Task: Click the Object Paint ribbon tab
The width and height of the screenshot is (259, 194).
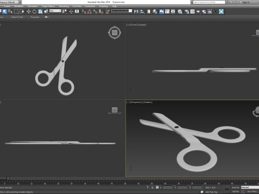Action: pyautogui.click(x=17, y=17)
